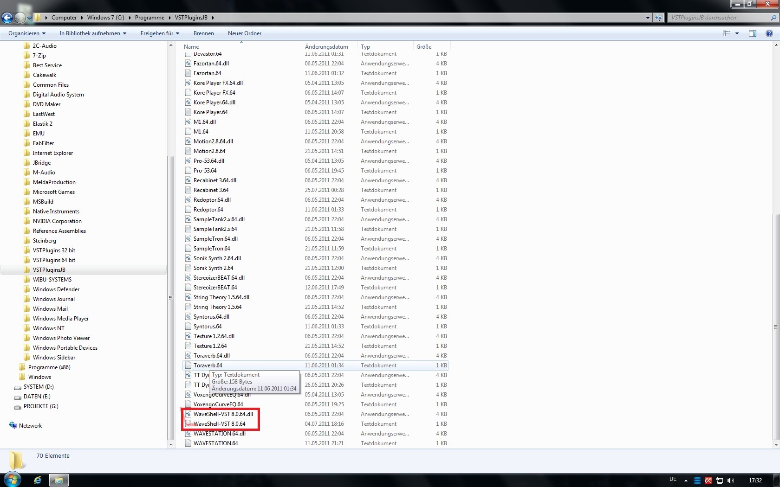Click the Forward navigation arrow
Screen dimensions: 780x487
20,18
